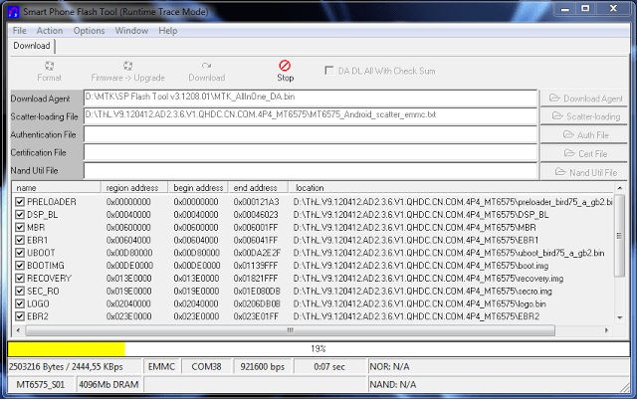Click the end address column header

coord(259,188)
